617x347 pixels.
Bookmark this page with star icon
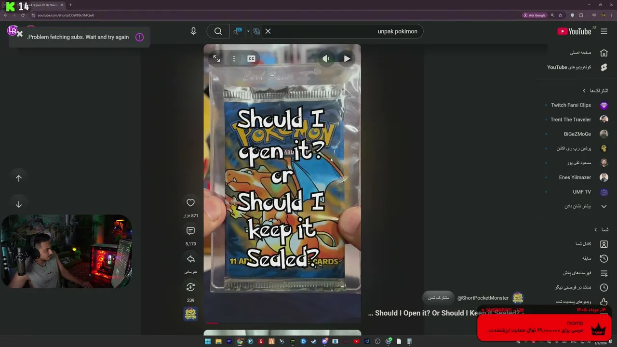click(560, 15)
